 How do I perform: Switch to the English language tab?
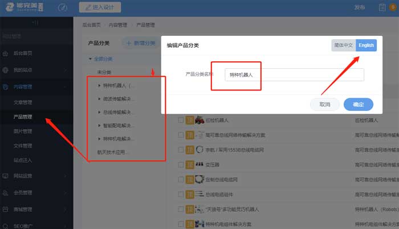click(x=366, y=45)
